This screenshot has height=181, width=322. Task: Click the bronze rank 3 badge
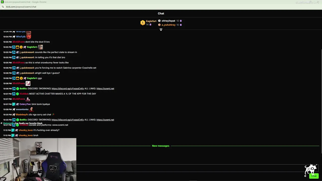click(x=159, y=25)
